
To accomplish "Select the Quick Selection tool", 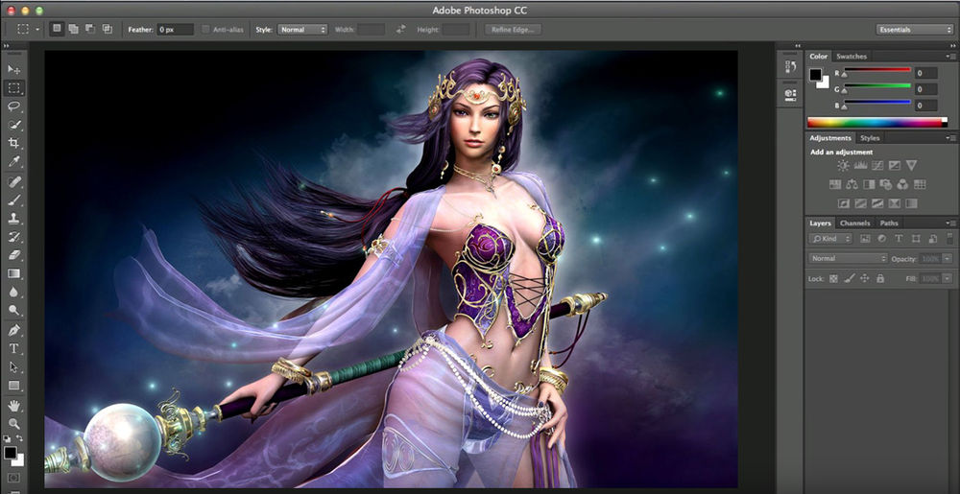I will [x=13, y=125].
